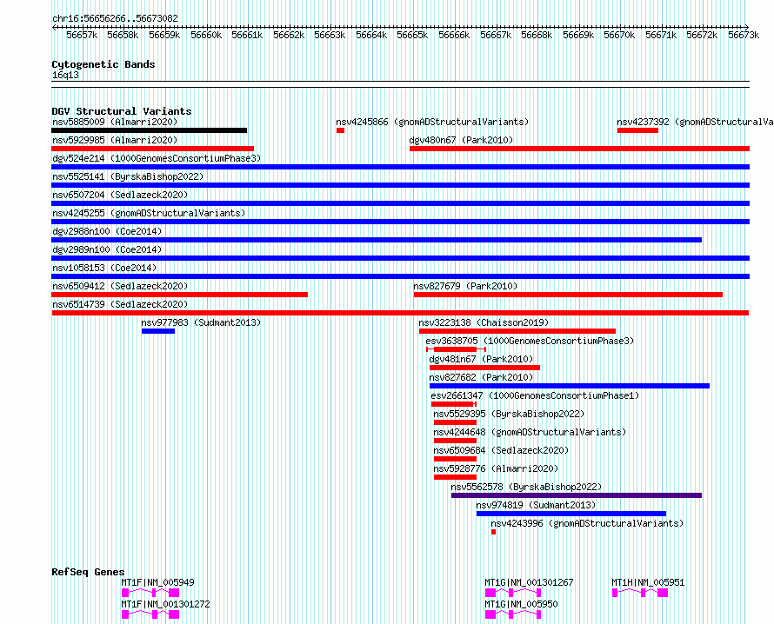Select the dgv480n67 (Park2010) red bar
This screenshot has height=624, width=774.
coord(579,149)
